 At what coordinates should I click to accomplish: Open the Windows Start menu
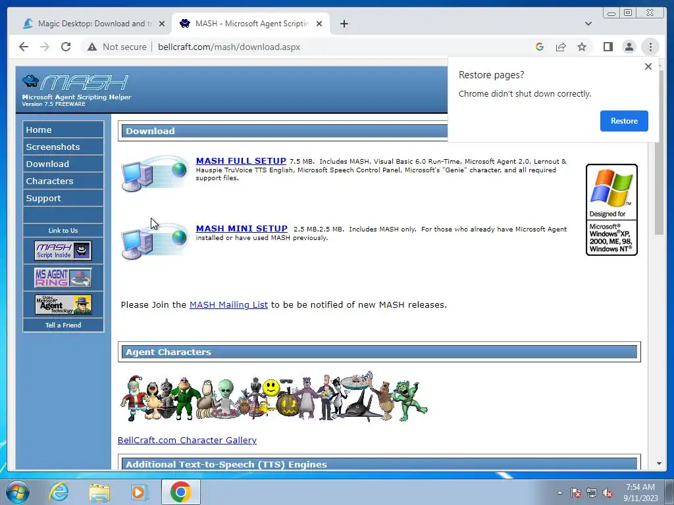pos(18,492)
